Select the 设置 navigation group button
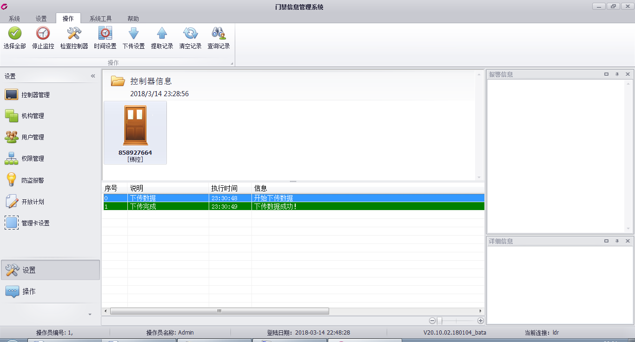635x342 pixels. 50,270
